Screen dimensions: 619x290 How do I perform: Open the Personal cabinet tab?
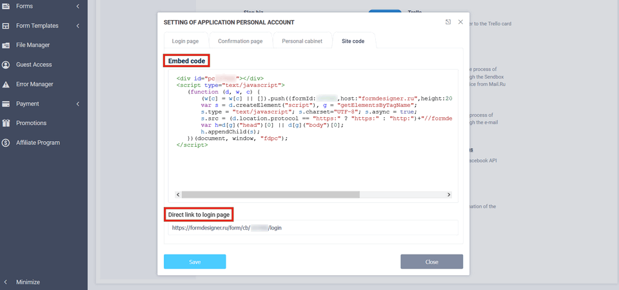point(302,41)
